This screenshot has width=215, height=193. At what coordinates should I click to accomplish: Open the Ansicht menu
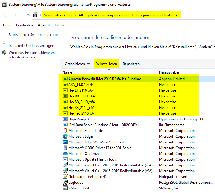point(44,25)
